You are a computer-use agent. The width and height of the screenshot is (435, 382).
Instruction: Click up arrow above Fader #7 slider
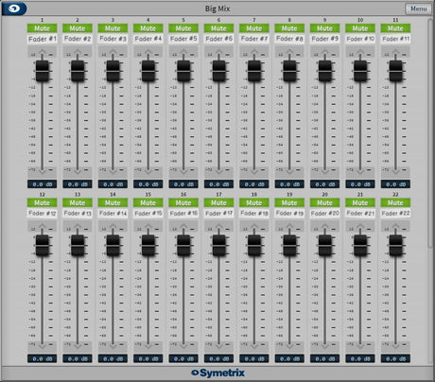click(x=253, y=51)
